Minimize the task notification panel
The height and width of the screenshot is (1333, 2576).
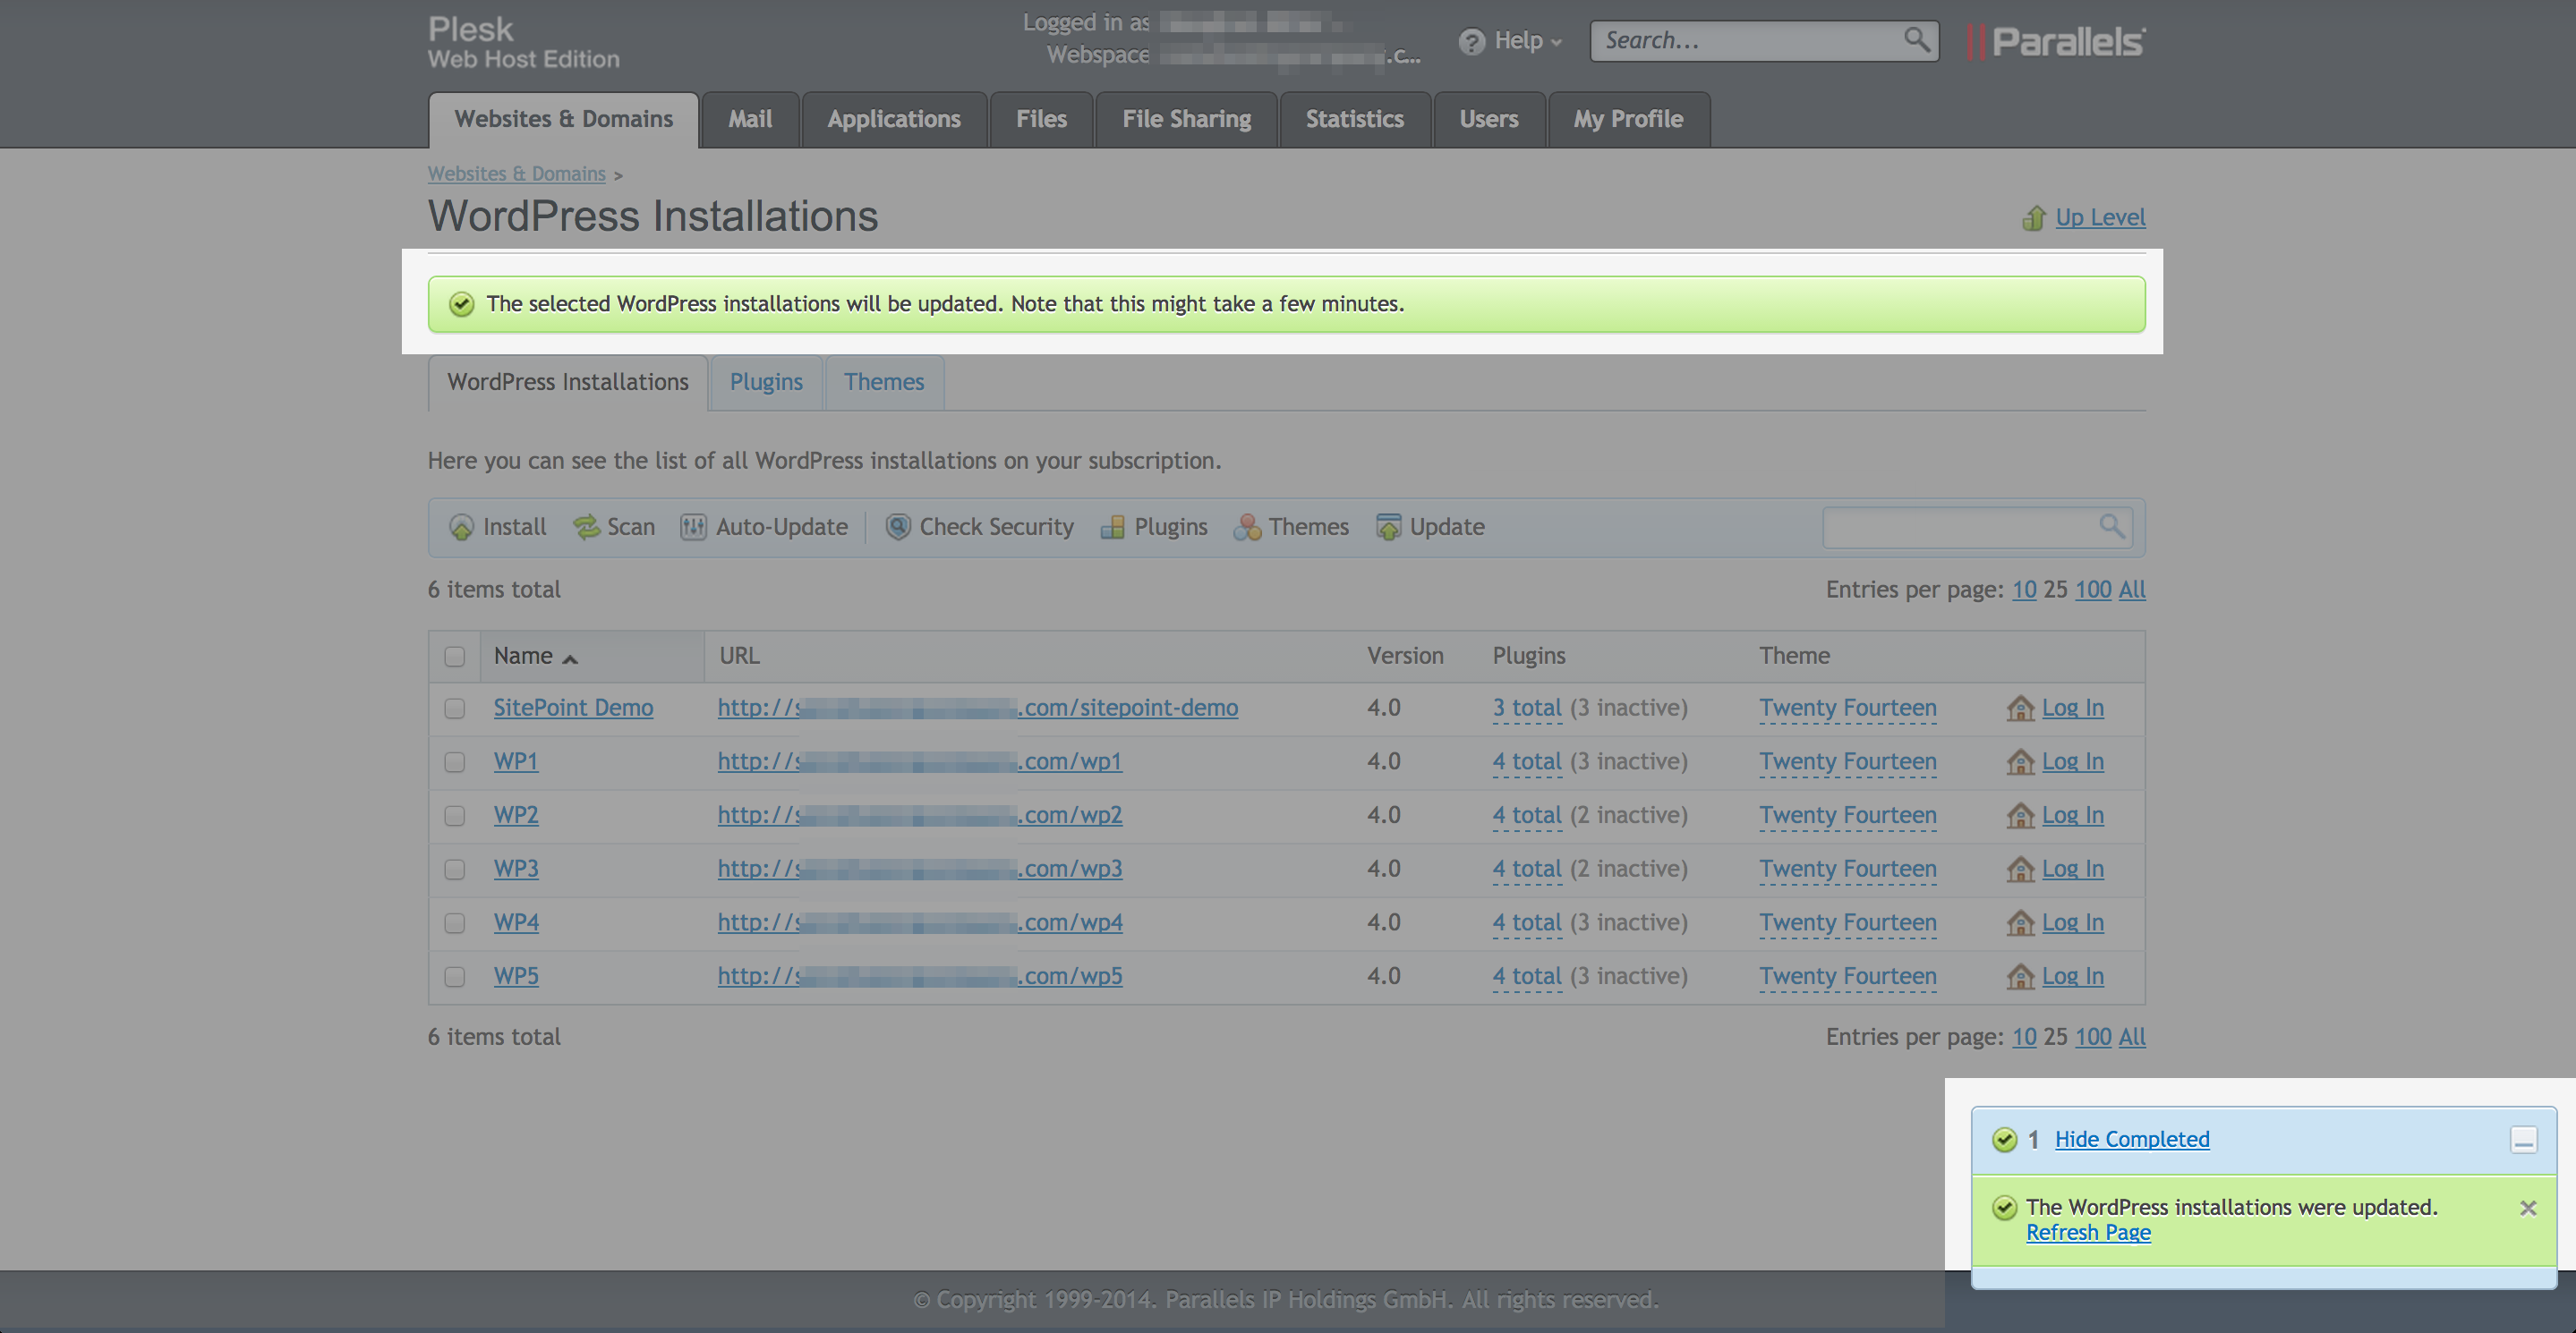click(x=2523, y=1140)
